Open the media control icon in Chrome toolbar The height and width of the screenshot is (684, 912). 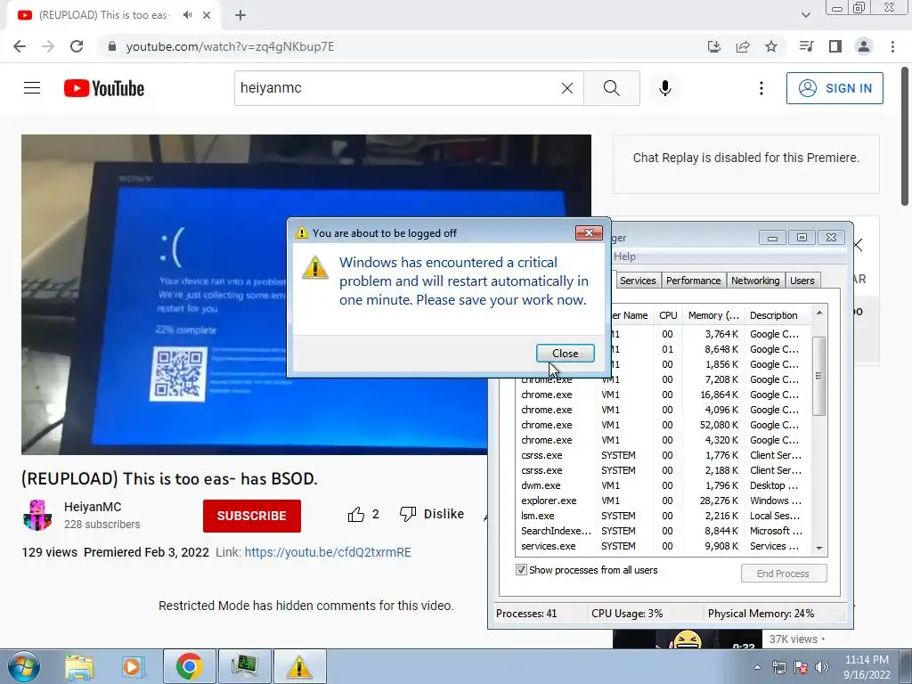coord(806,46)
